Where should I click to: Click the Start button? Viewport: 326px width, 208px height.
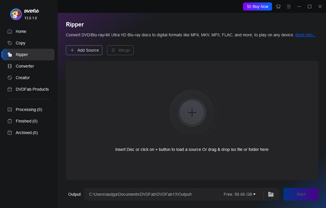[301, 195]
